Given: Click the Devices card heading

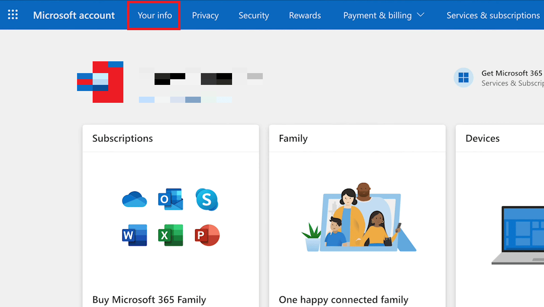Looking at the screenshot, I should point(483,139).
